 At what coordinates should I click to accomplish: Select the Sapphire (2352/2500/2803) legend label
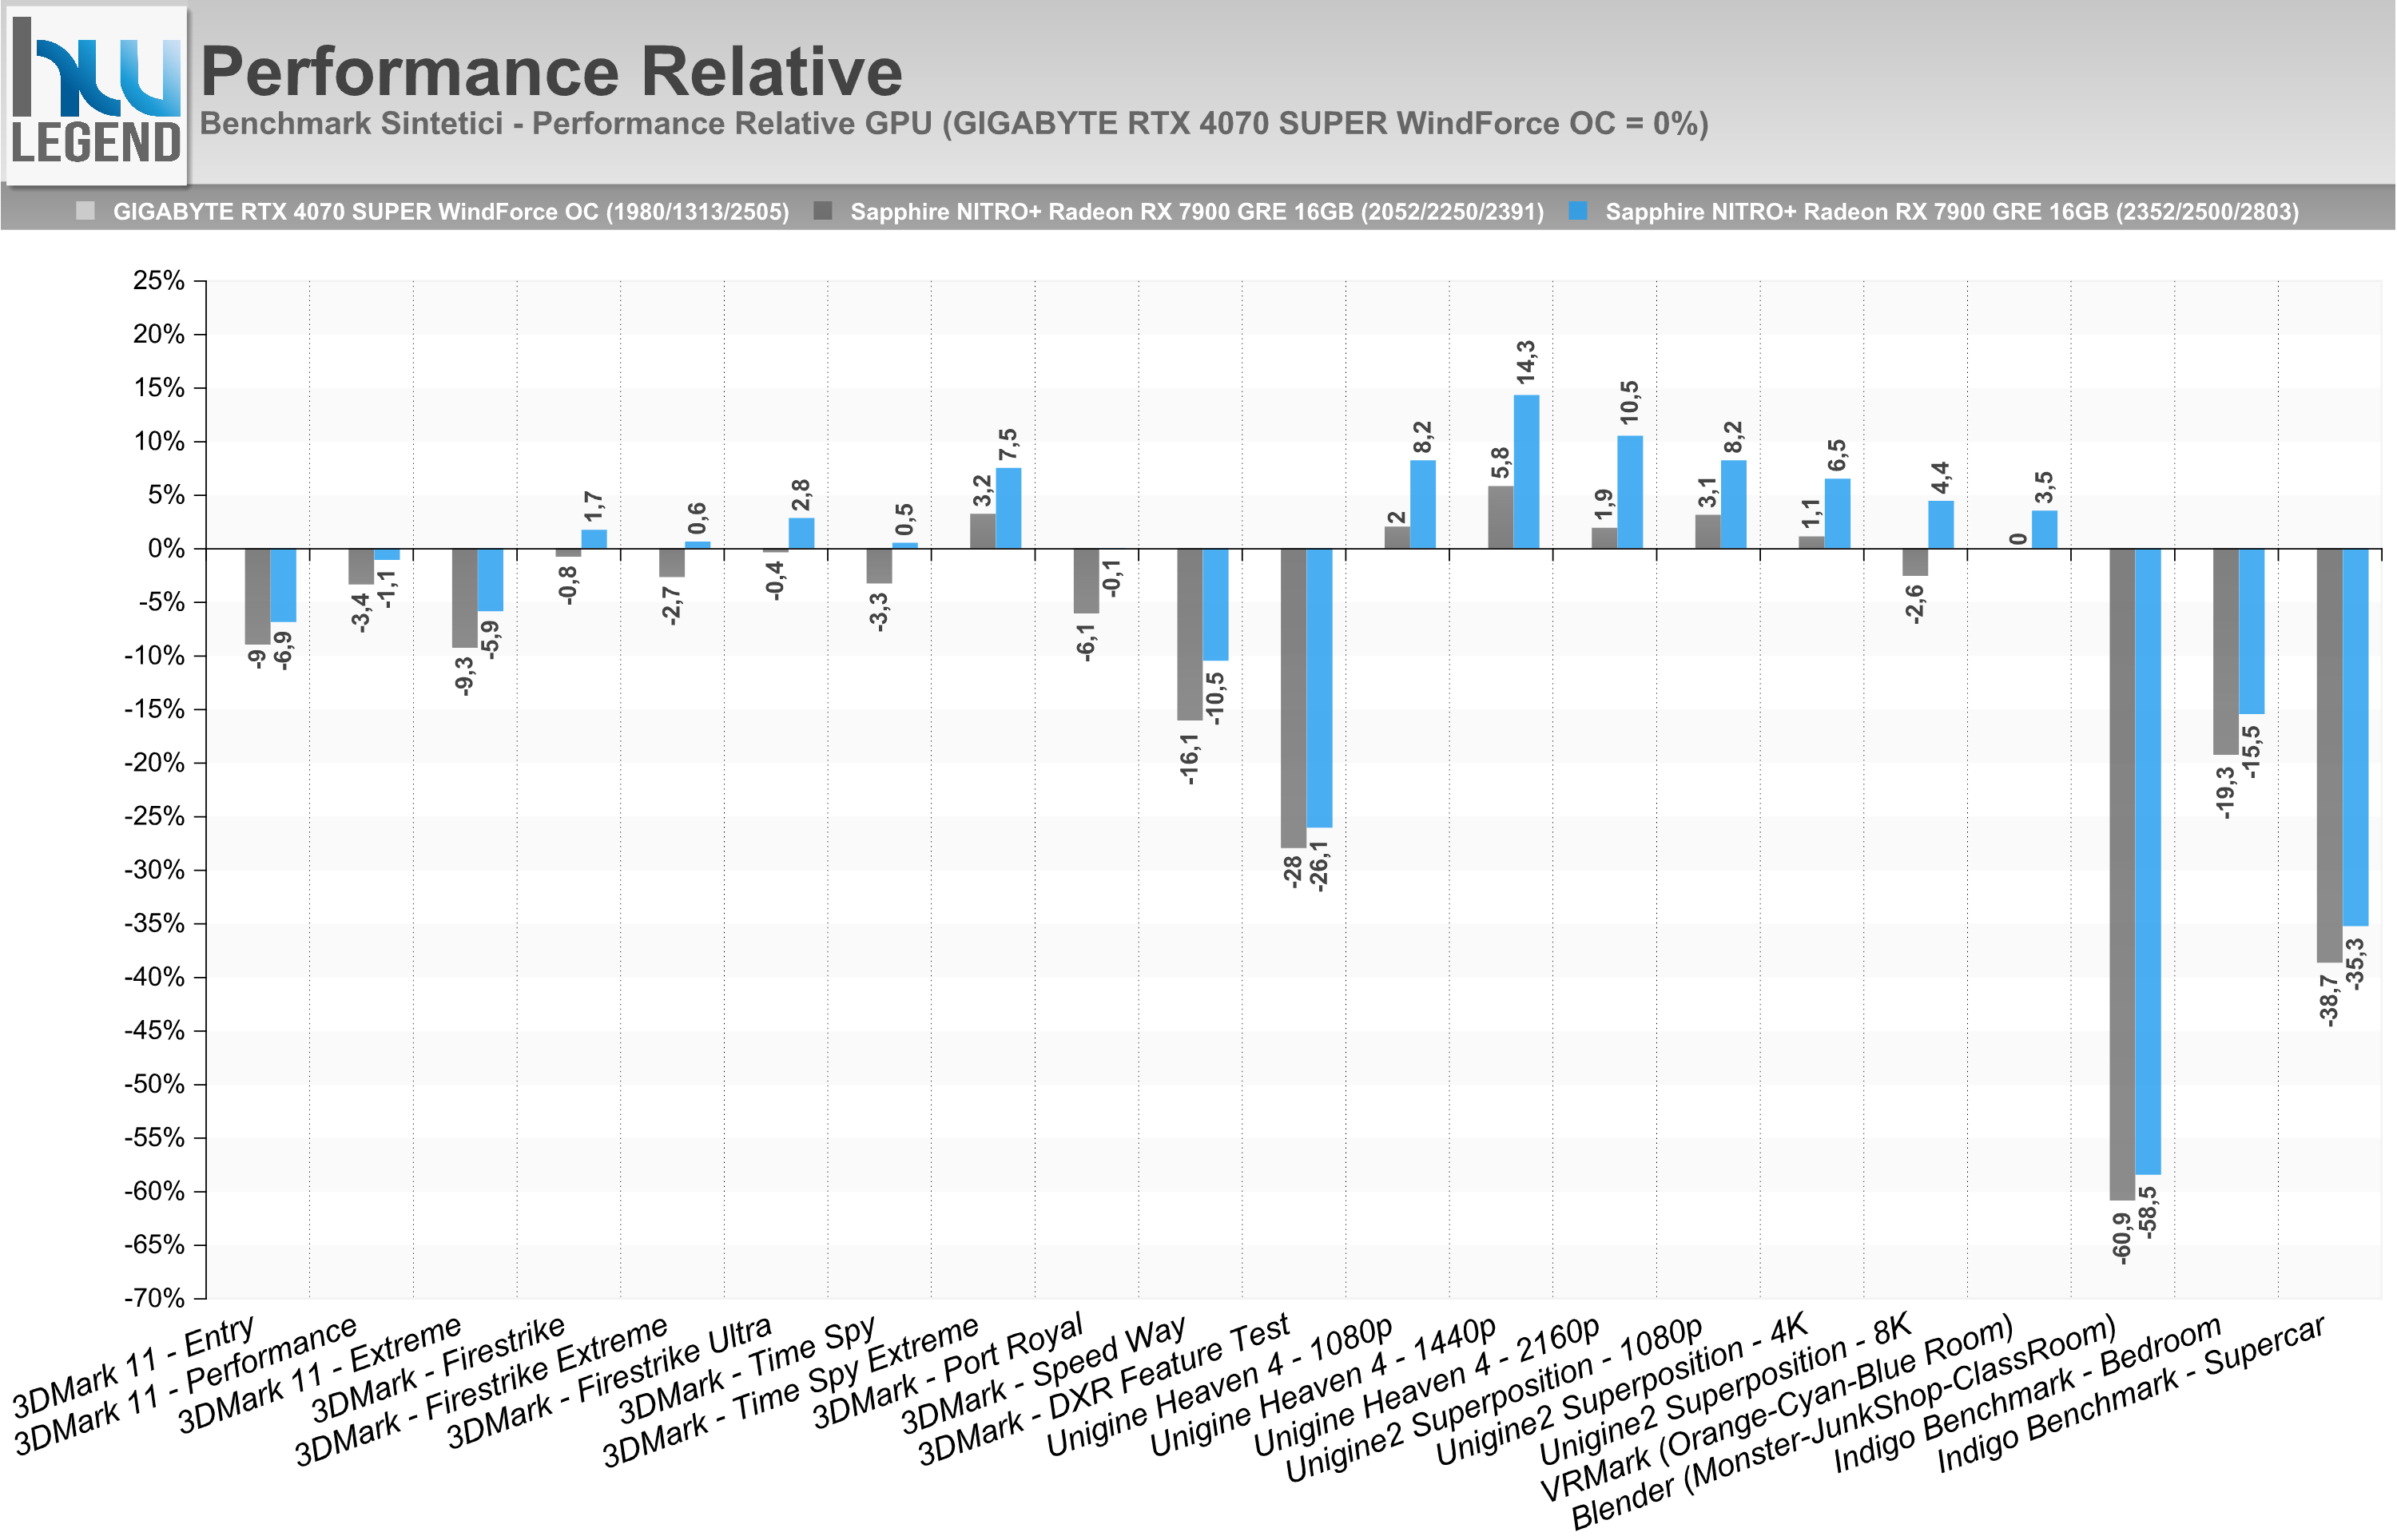[1952, 212]
